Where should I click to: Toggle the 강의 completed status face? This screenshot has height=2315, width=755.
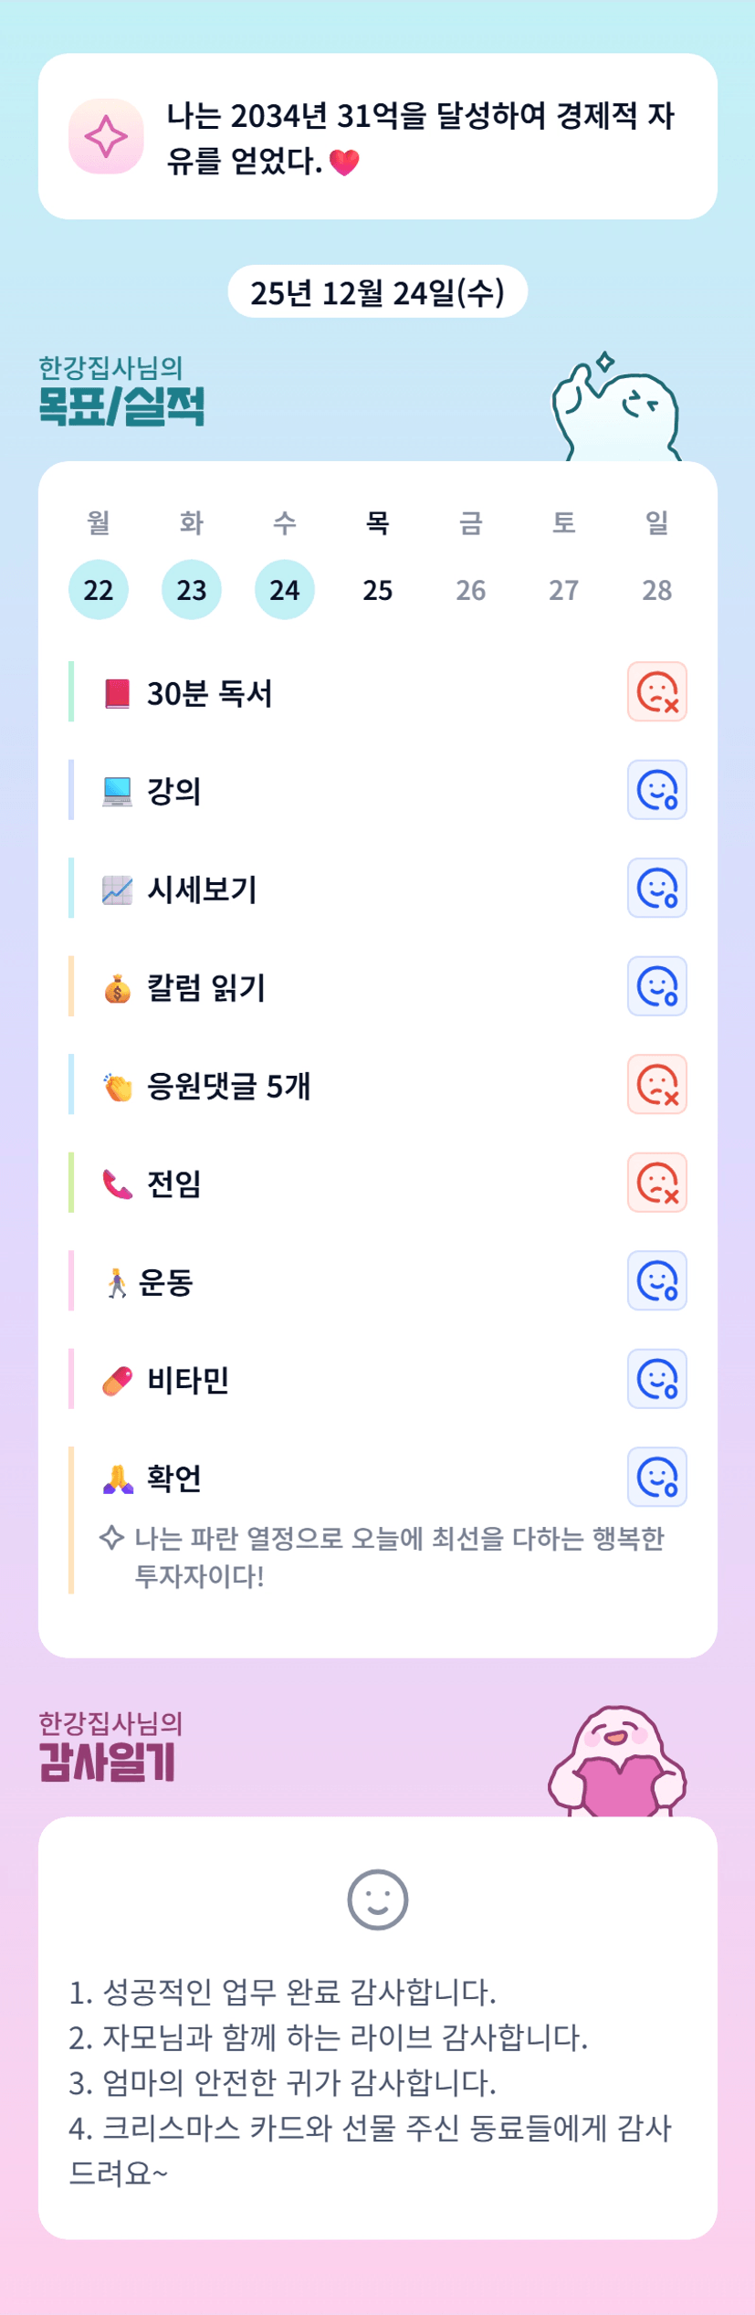tap(656, 790)
